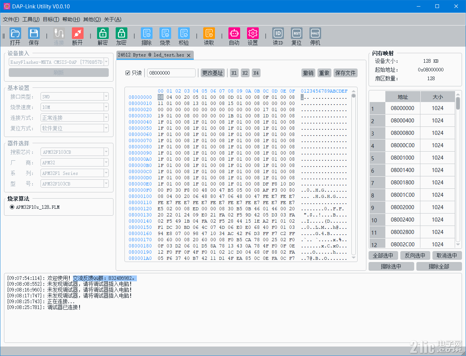Open the 工具(U) menu
Screen dimensions: 466x356
click(31, 19)
